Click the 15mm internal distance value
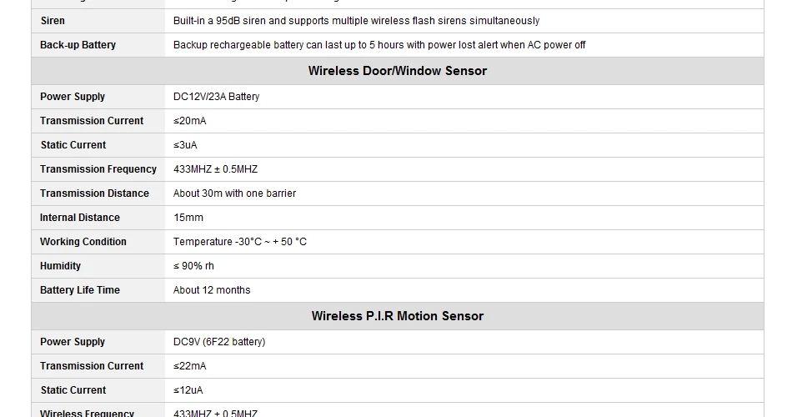 click(x=188, y=218)
